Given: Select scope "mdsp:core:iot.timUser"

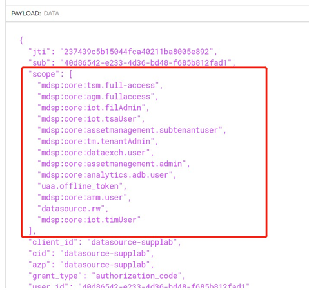Looking at the screenshot, I should (x=89, y=220).
